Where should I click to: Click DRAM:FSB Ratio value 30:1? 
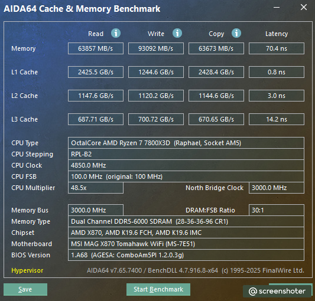[x=277, y=210]
